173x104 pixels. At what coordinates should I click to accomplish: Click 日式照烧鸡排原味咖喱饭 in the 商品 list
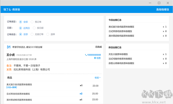(18, 94)
